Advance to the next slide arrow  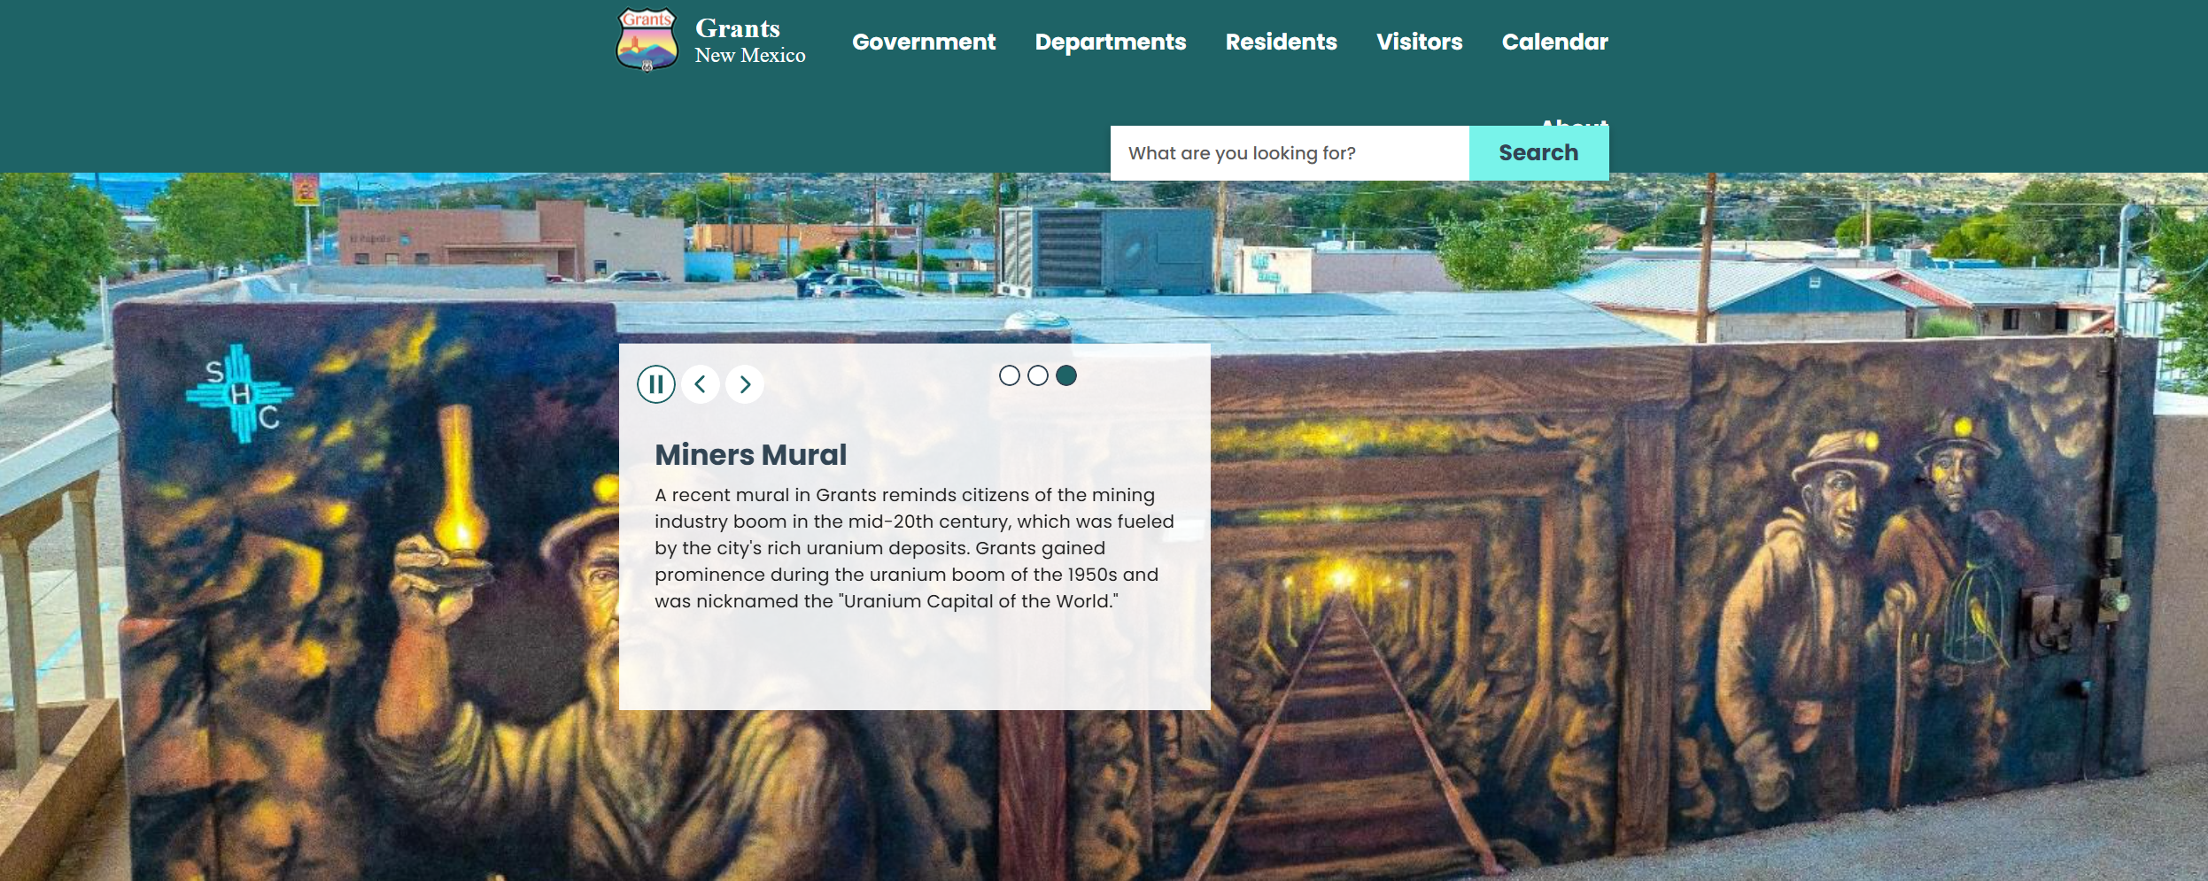click(745, 384)
